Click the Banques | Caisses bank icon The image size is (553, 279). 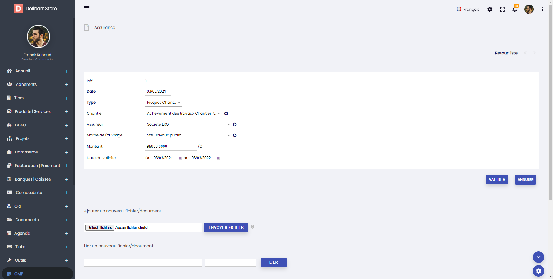pos(9,179)
